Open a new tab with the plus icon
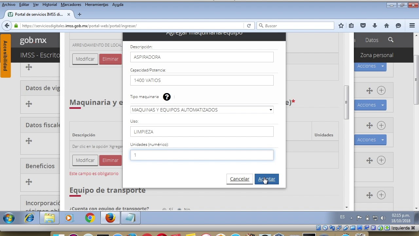 [80, 14]
